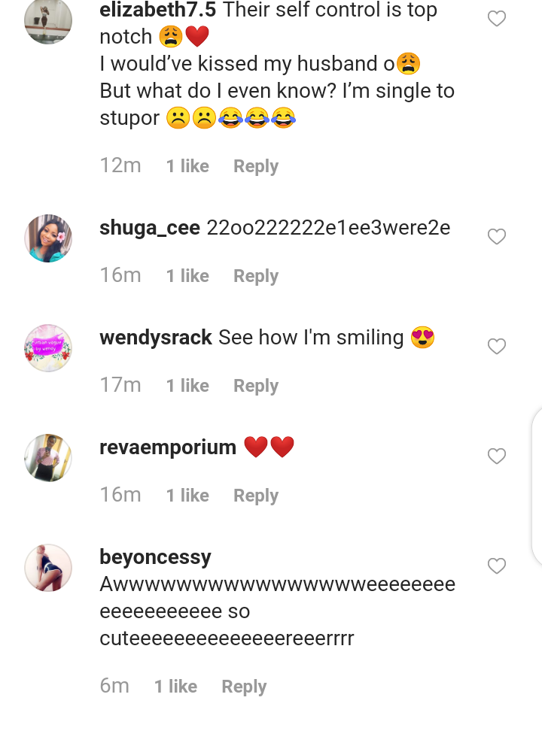Heart revaemporium's comment
This screenshot has width=542, height=755.
pos(497,456)
